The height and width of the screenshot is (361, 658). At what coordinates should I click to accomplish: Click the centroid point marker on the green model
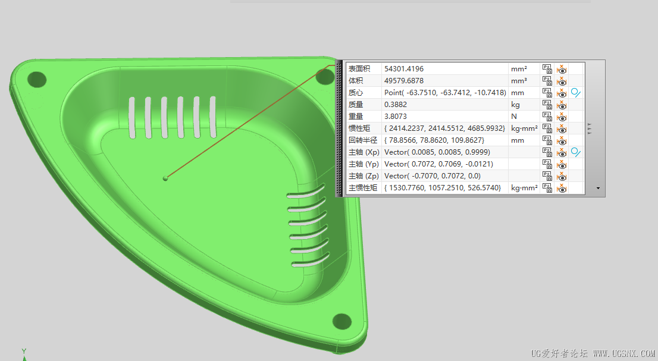tap(165, 178)
